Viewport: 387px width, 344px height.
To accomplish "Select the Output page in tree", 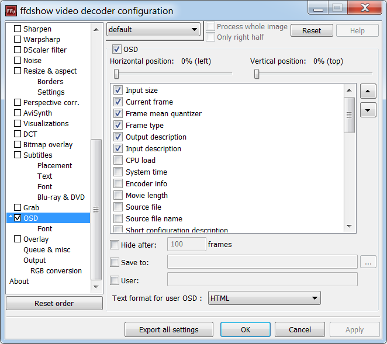I will coord(34,260).
